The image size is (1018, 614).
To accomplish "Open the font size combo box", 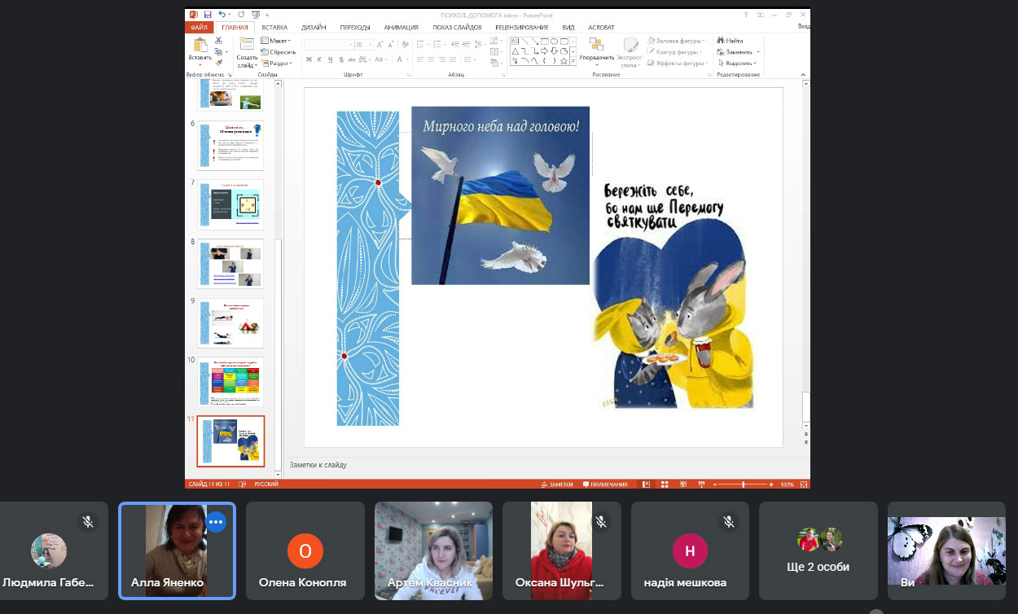I will [363, 44].
